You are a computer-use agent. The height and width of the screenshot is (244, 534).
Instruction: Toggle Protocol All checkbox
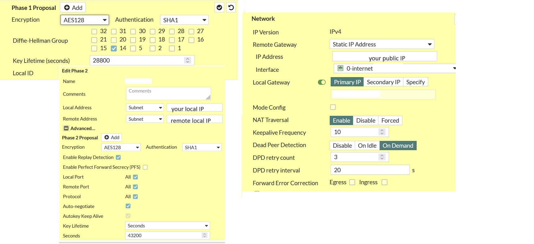pos(135,197)
